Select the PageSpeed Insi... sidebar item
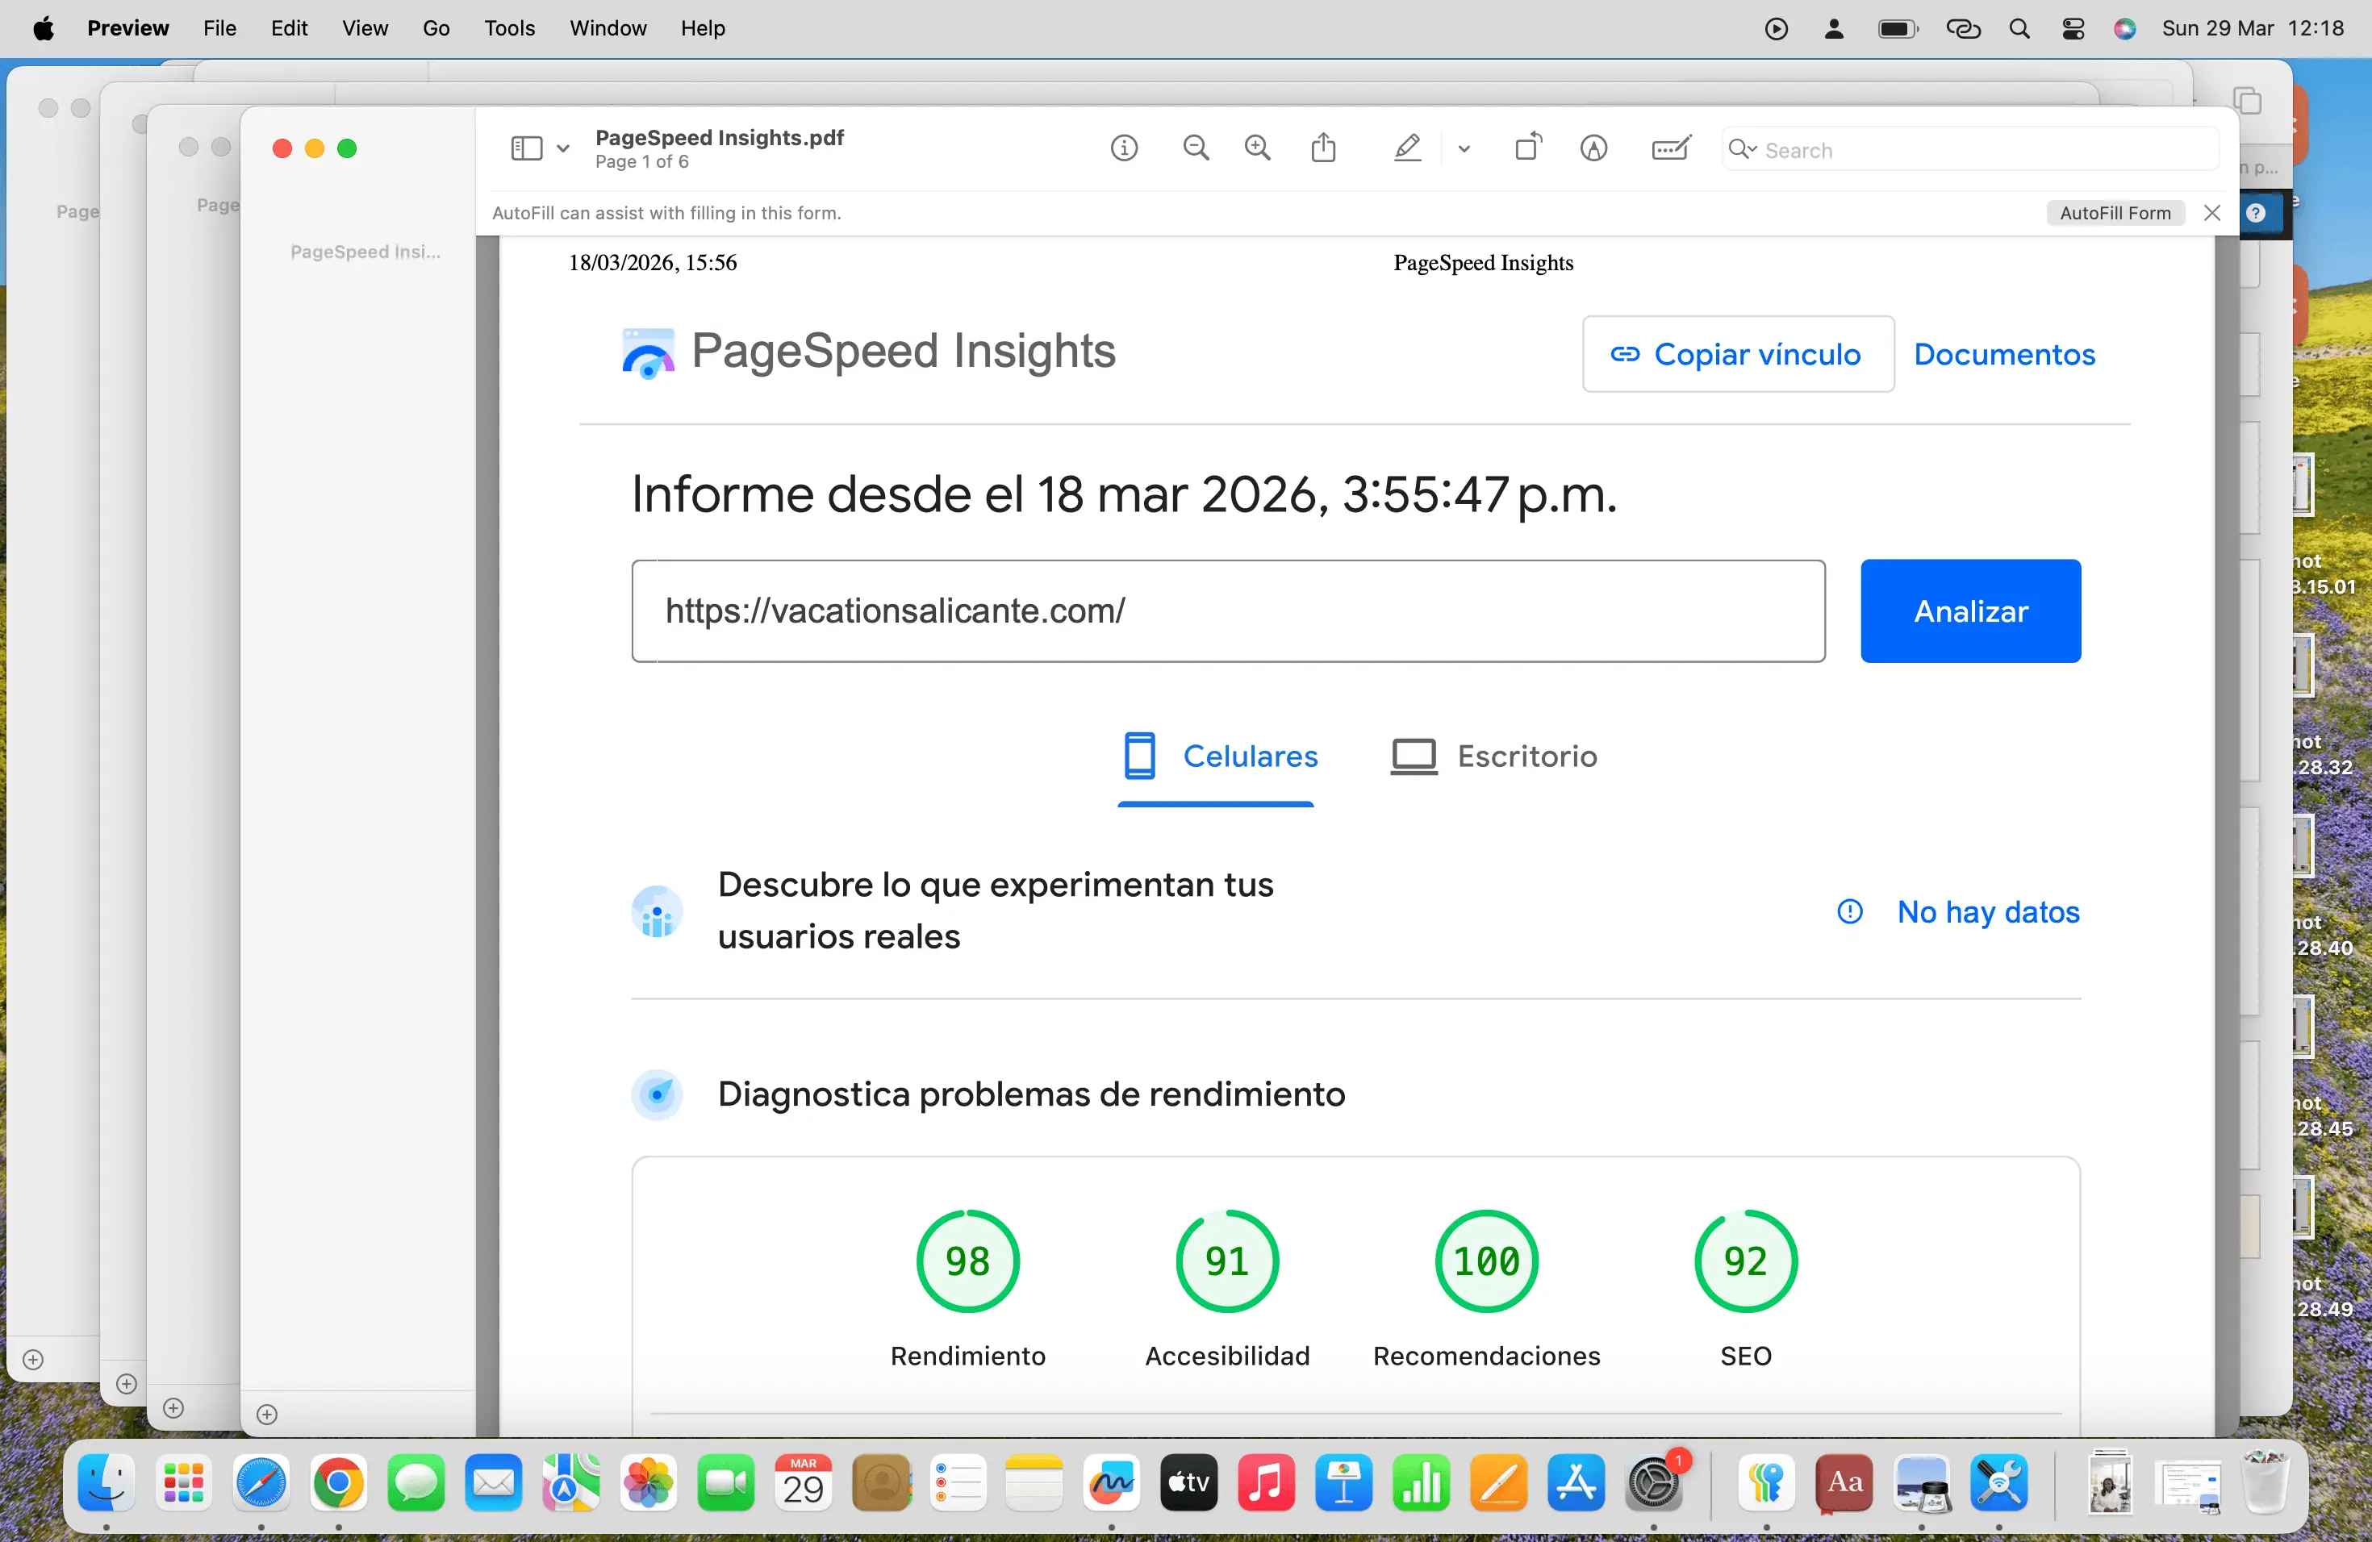This screenshot has height=1542, width=2372. pyautogui.click(x=365, y=253)
